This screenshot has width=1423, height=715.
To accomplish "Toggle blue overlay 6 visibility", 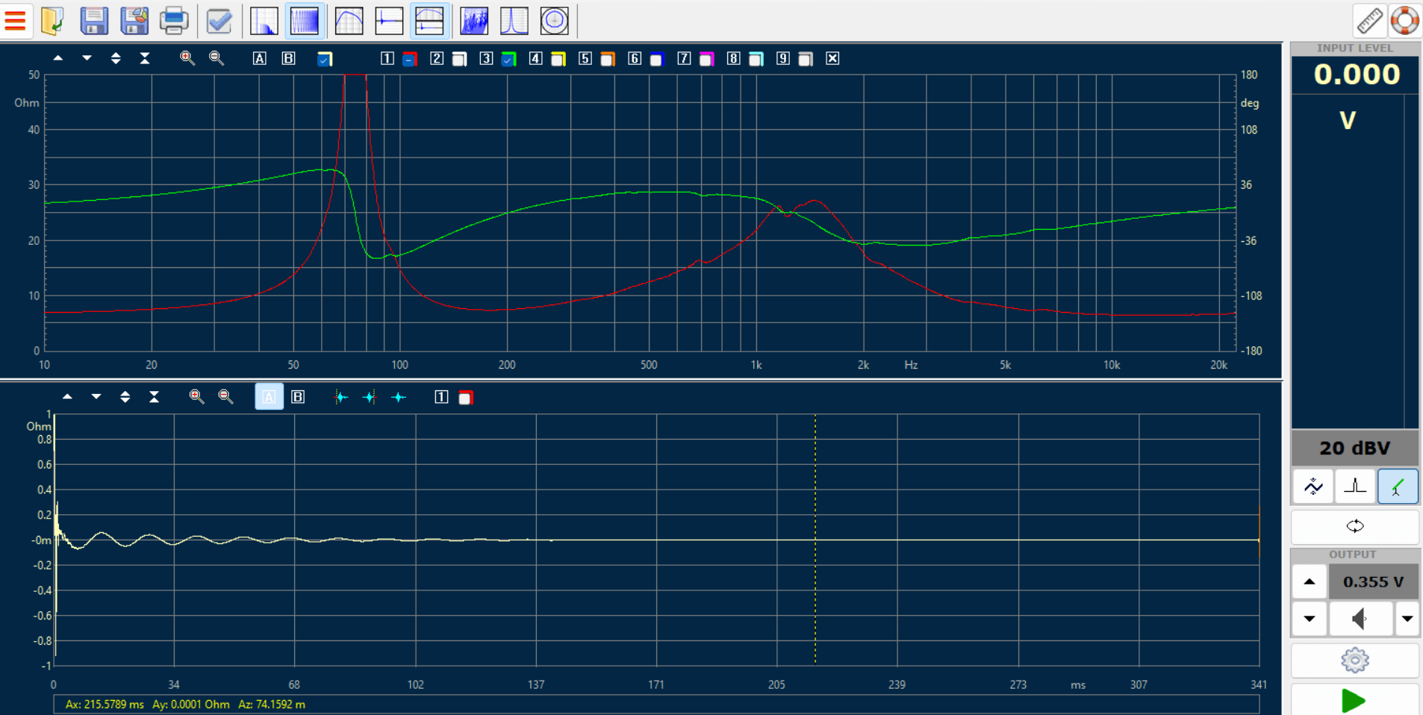I will point(657,59).
